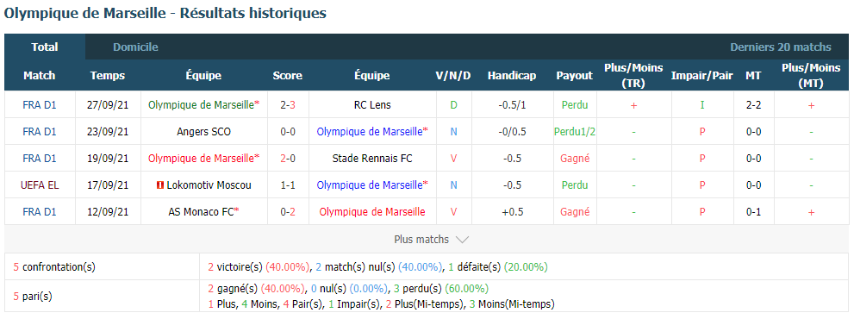Select the Stade Rennais FC team link
The image size is (854, 319).
[x=372, y=159]
